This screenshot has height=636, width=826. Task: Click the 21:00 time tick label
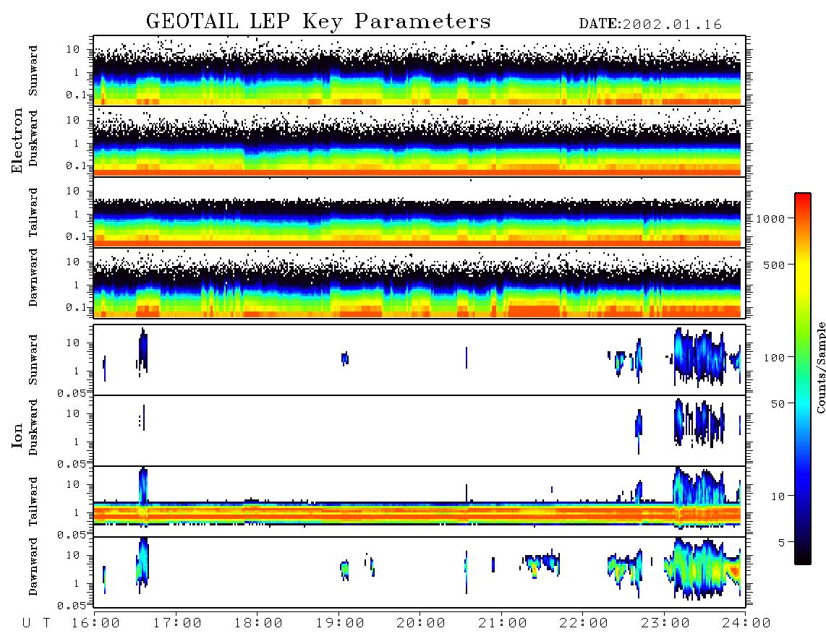(503, 624)
